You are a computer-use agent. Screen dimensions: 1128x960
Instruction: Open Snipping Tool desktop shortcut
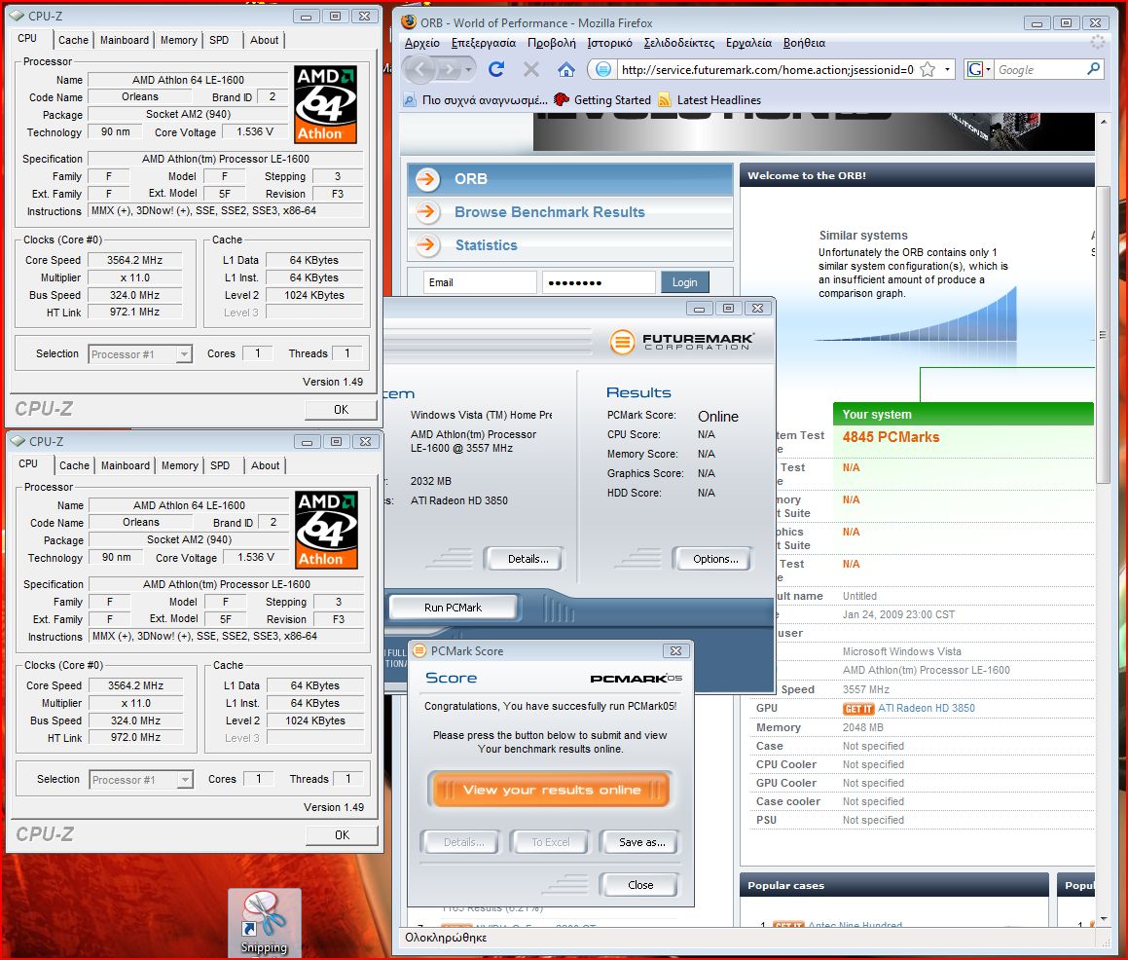(264, 923)
